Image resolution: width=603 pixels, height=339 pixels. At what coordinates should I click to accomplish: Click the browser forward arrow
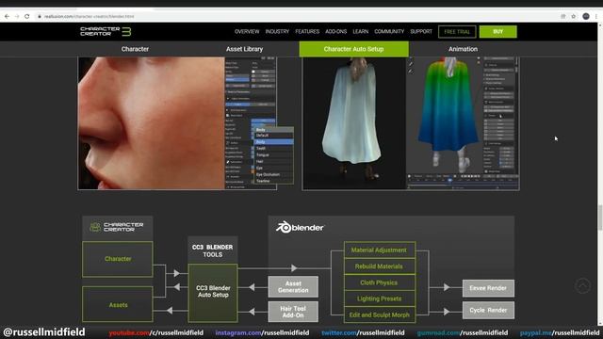[17, 17]
